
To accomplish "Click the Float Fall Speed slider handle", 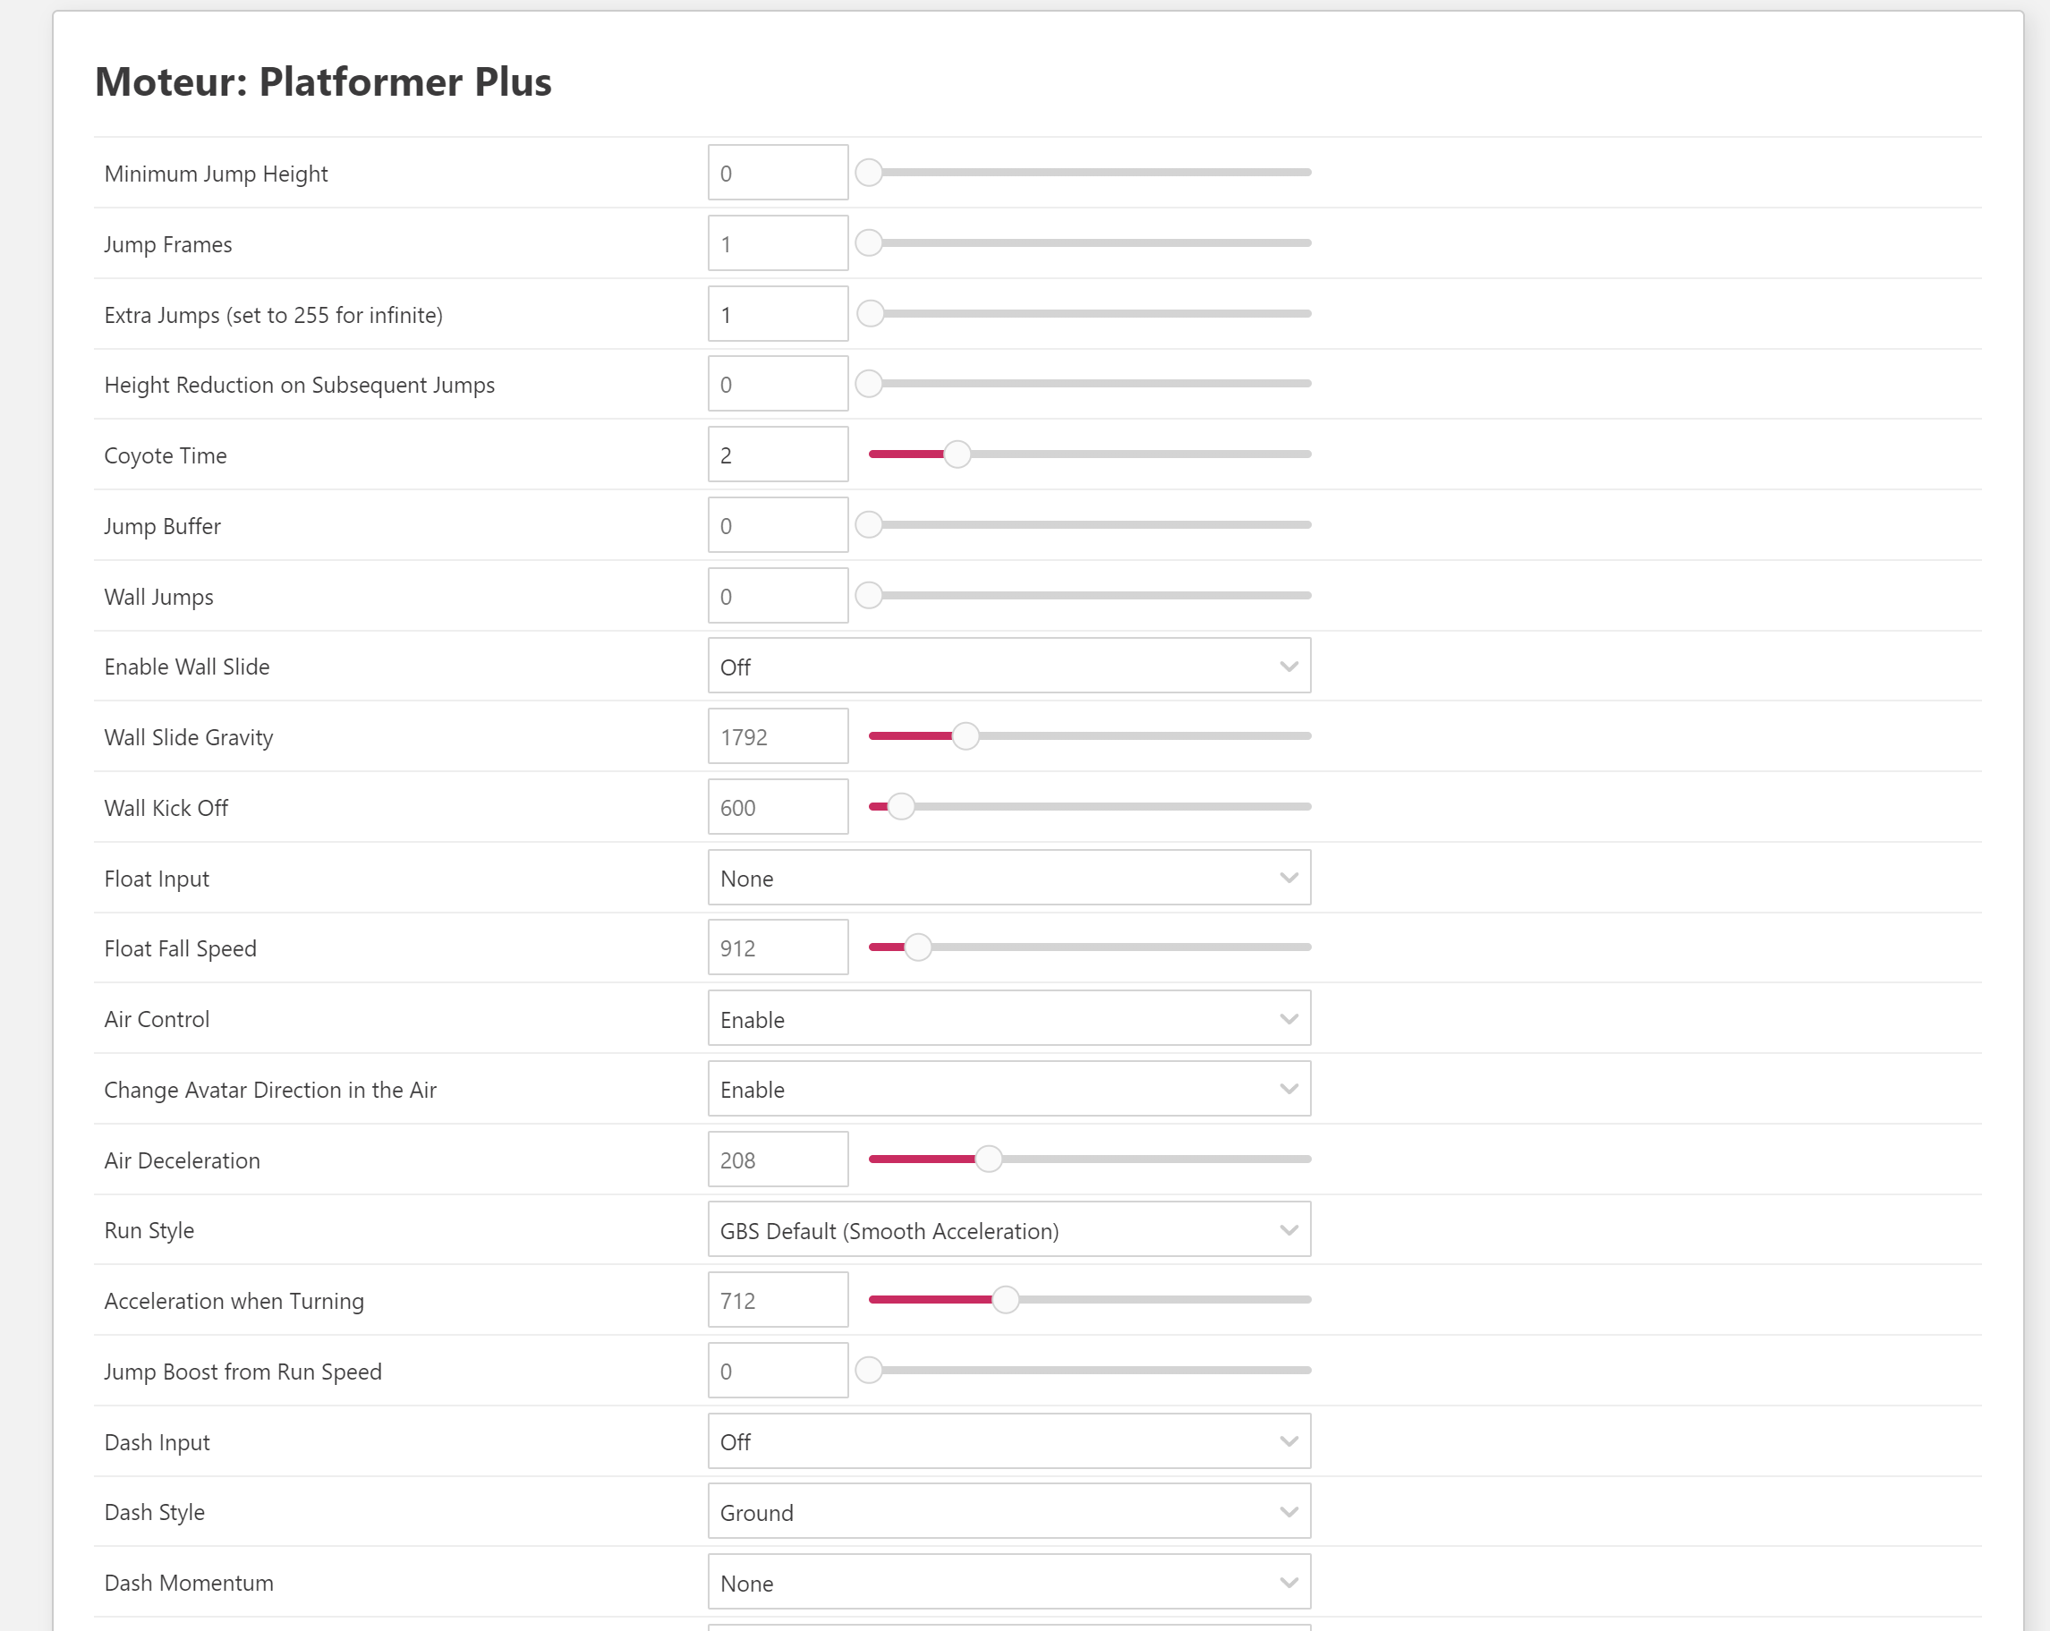I will (x=917, y=947).
